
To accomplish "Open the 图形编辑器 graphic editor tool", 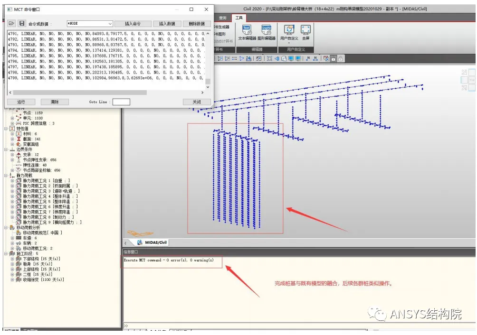I will pos(266,32).
